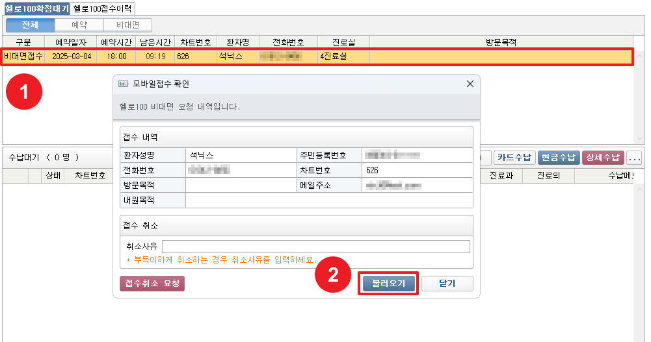Sort by 남은시간 column header

(x=155, y=42)
